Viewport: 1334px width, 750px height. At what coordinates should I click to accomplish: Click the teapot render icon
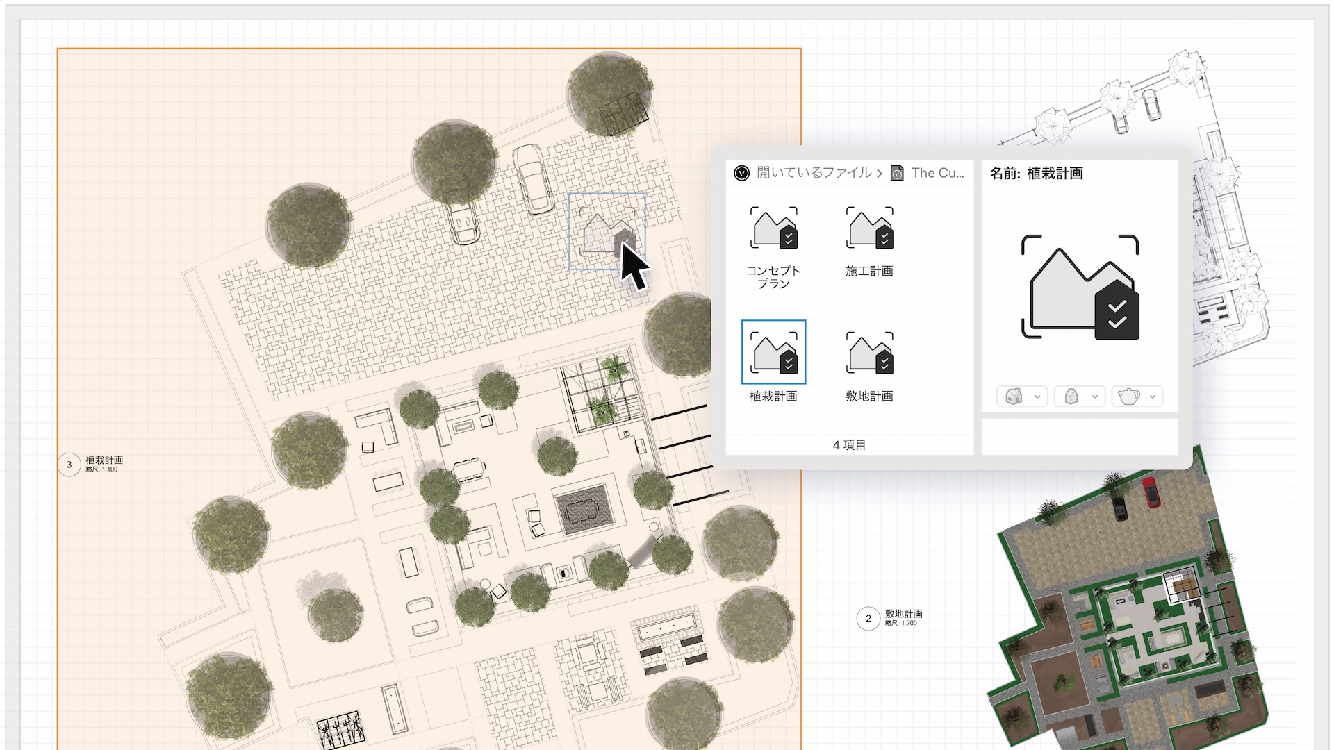pyautogui.click(x=1129, y=397)
